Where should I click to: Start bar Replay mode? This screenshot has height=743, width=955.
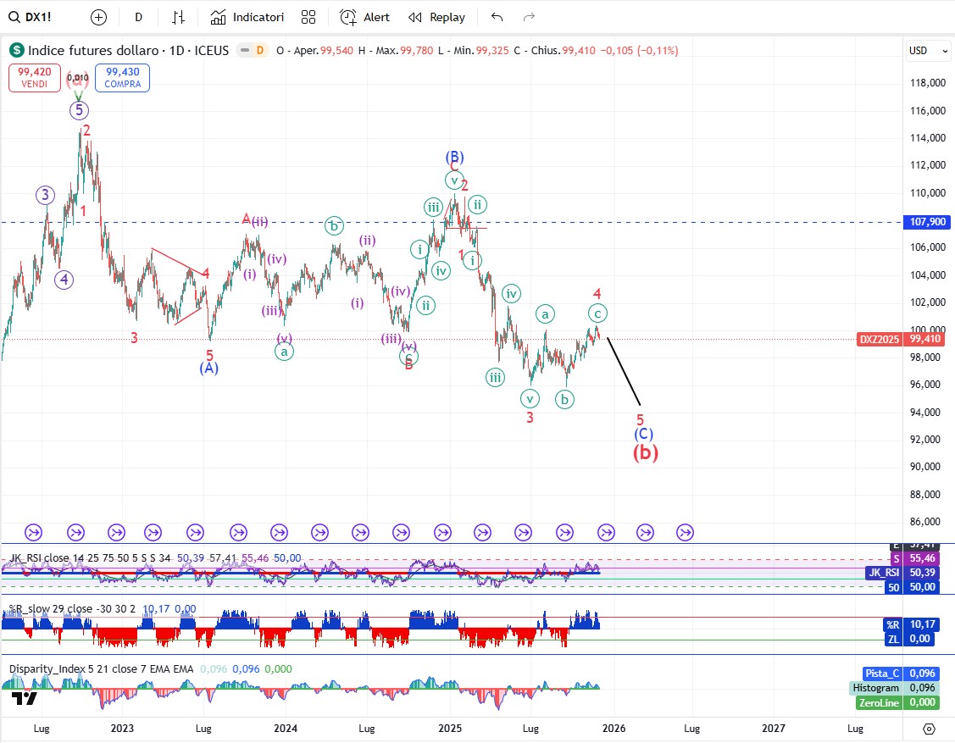[436, 17]
